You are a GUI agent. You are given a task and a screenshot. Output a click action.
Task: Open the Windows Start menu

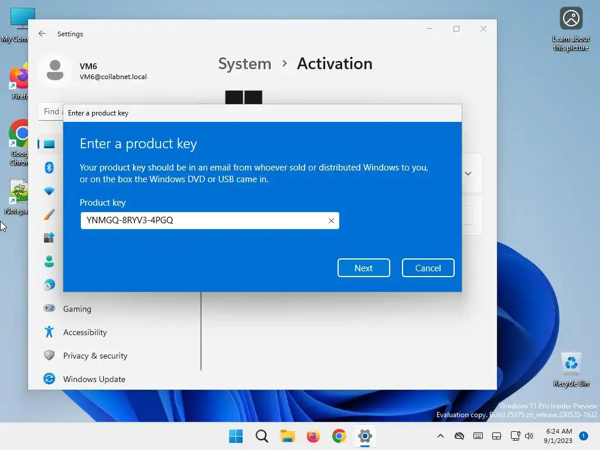(x=236, y=436)
